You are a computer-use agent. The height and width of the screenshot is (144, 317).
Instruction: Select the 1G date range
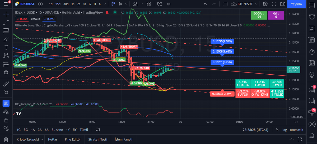click(x=18, y=130)
